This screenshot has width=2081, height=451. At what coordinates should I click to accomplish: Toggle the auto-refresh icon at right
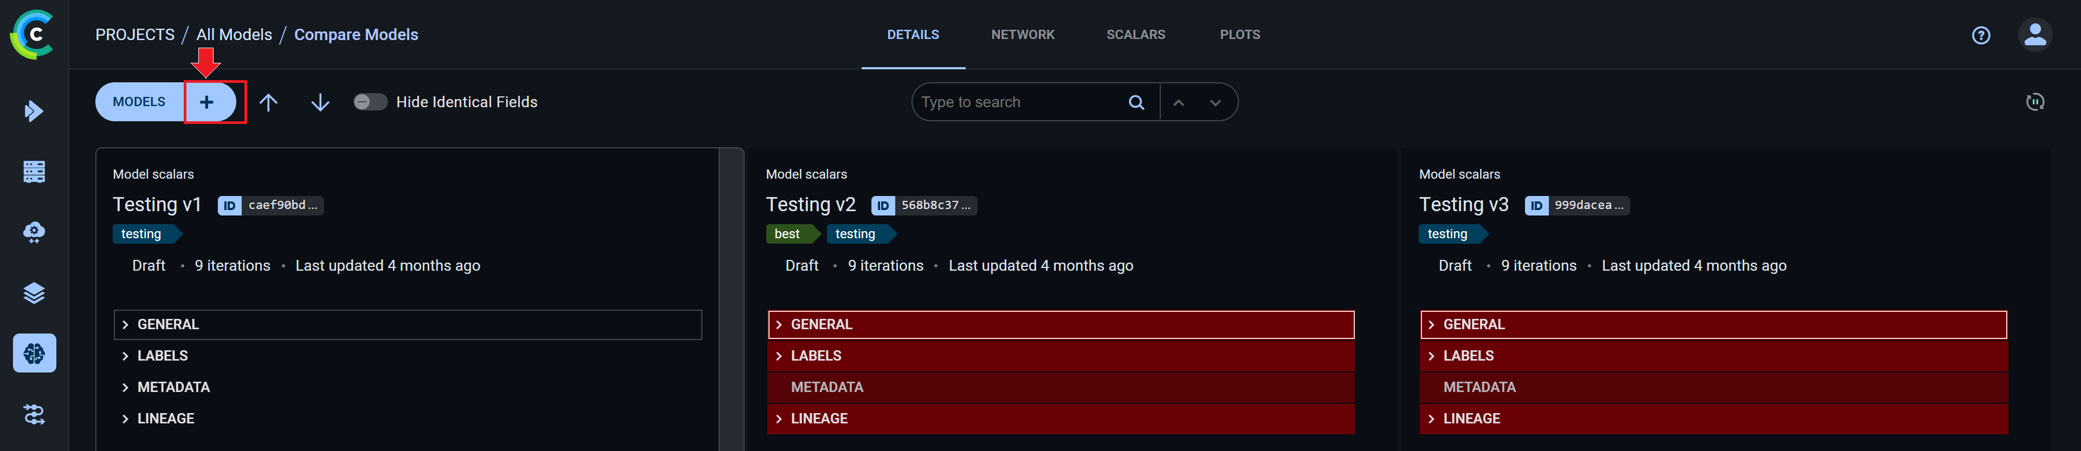point(2034,102)
